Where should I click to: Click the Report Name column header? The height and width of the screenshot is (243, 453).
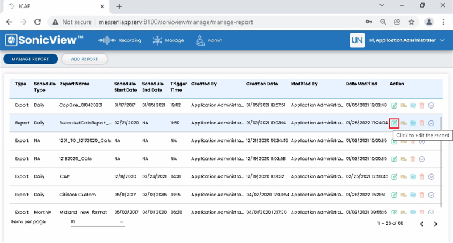pos(74,84)
